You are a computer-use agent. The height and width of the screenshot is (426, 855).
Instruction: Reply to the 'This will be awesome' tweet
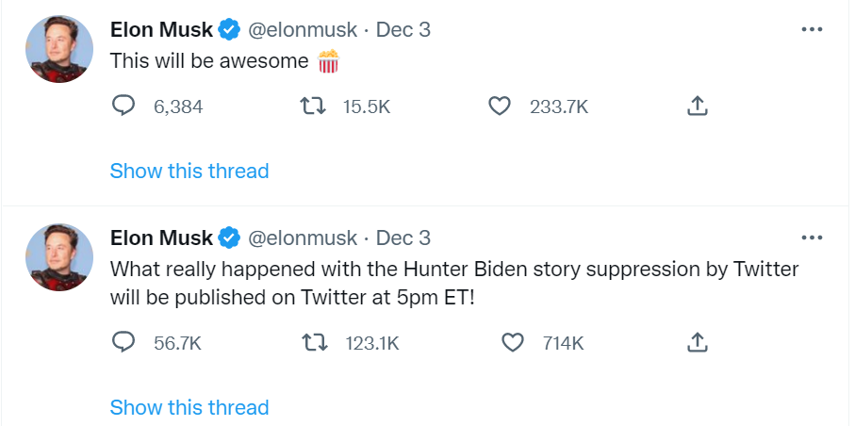[124, 106]
